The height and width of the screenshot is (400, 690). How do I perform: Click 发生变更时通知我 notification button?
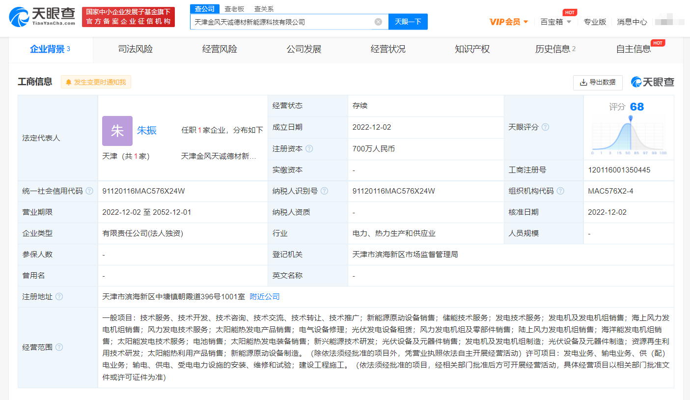tap(96, 82)
